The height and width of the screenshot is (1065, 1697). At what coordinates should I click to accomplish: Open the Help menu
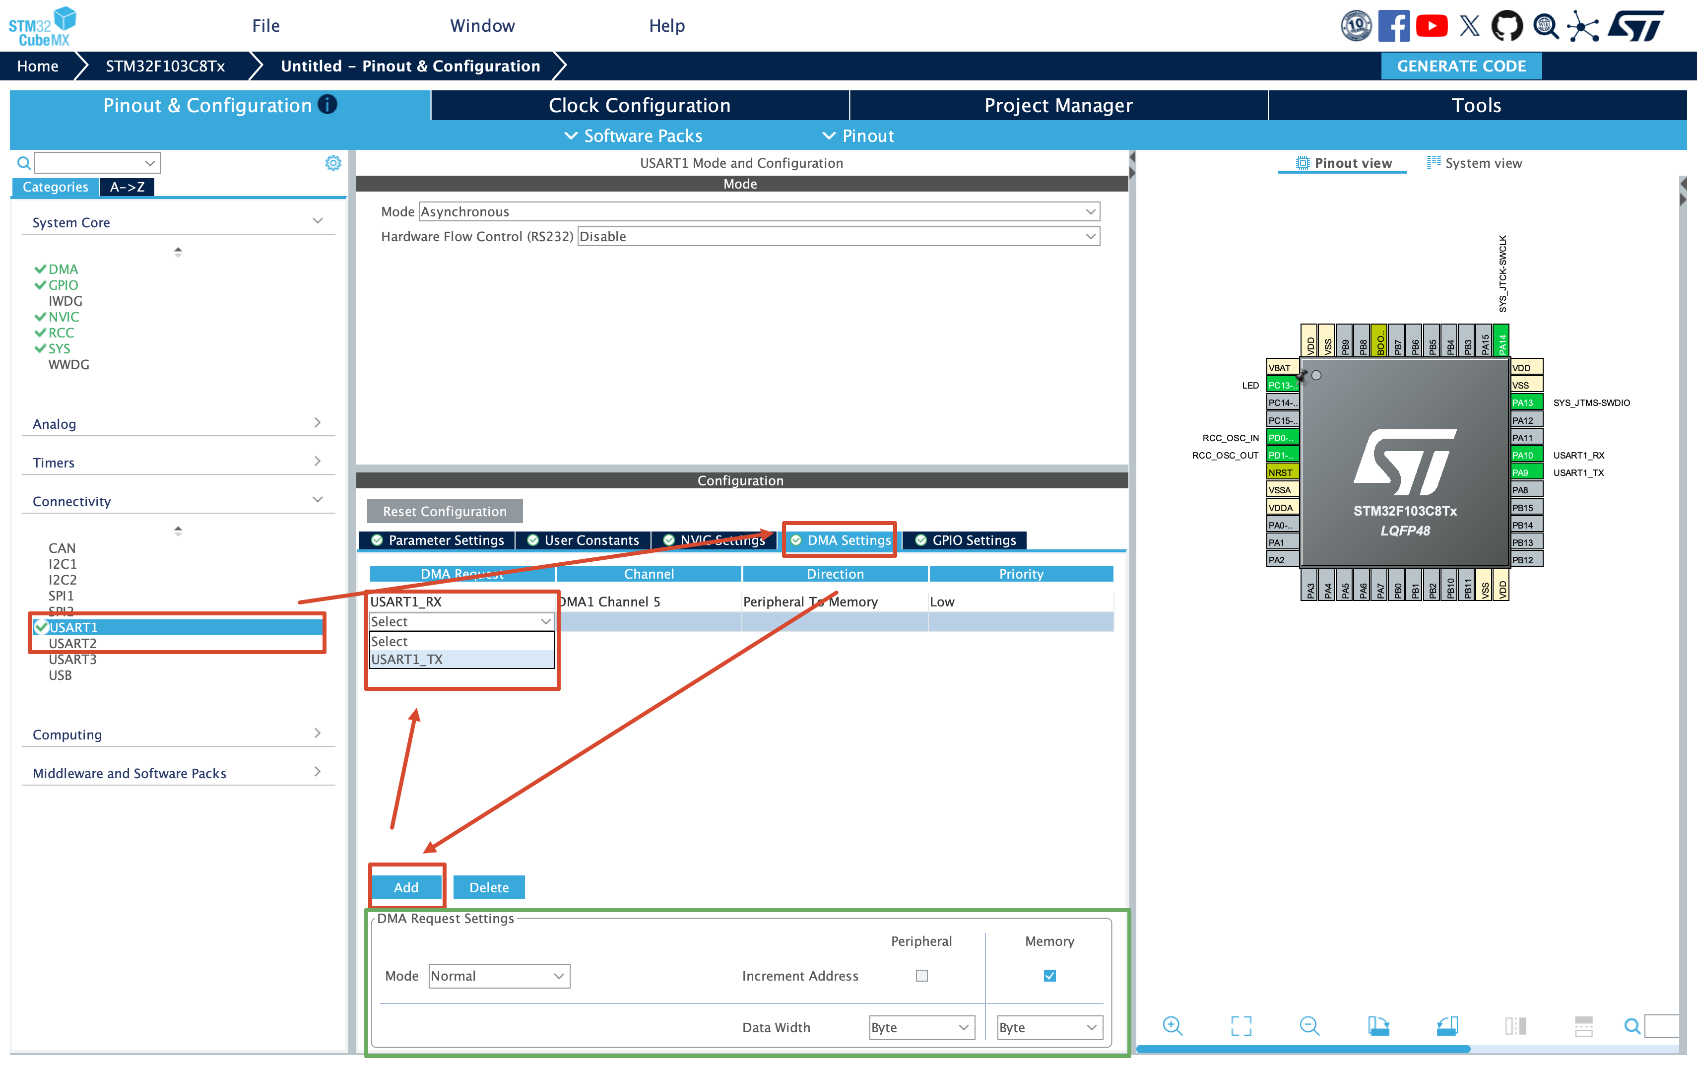[x=667, y=25]
